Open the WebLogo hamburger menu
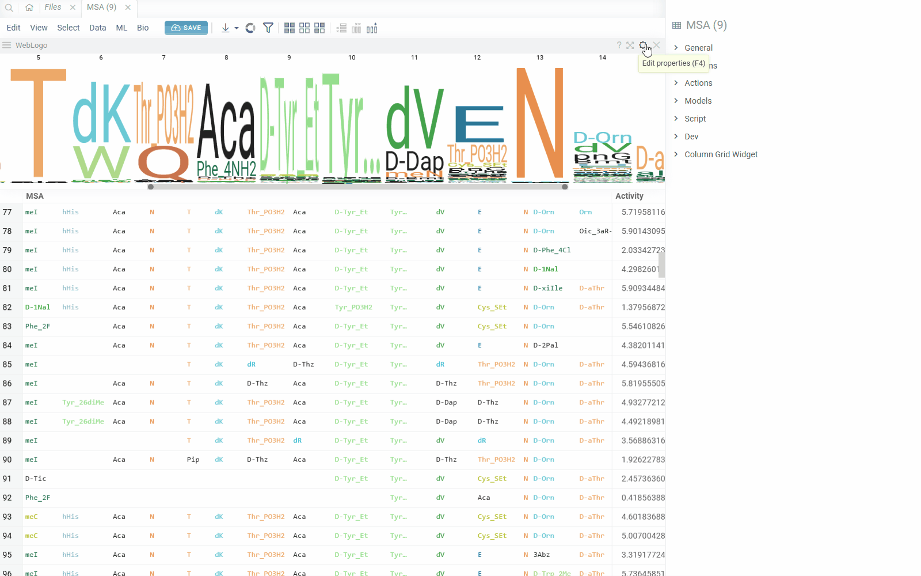This screenshot has width=921, height=576. 7,45
